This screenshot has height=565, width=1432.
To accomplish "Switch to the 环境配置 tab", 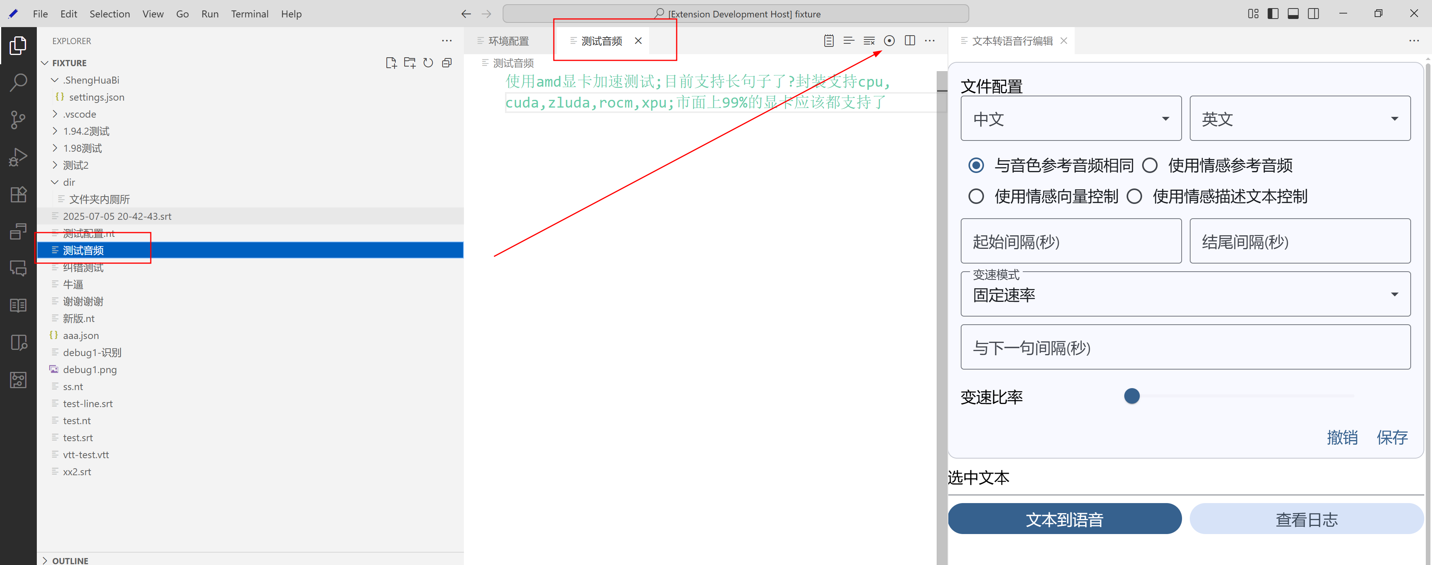I will [x=508, y=41].
